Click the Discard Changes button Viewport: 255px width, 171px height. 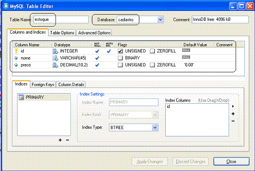(190, 161)
